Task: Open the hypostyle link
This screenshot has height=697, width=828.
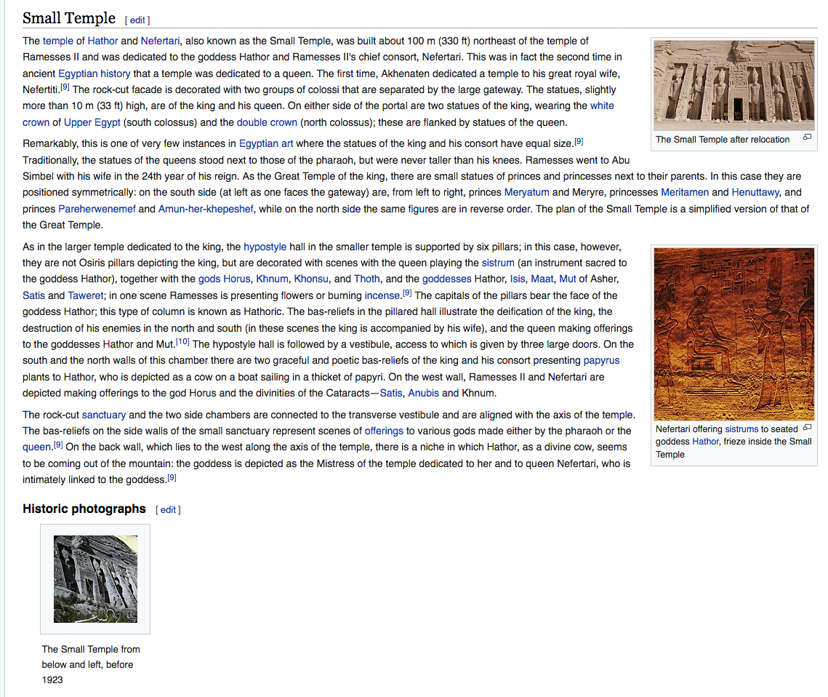Action: 265,247
